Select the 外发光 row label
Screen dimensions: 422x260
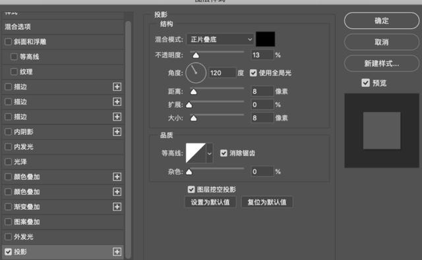point(24,236)
